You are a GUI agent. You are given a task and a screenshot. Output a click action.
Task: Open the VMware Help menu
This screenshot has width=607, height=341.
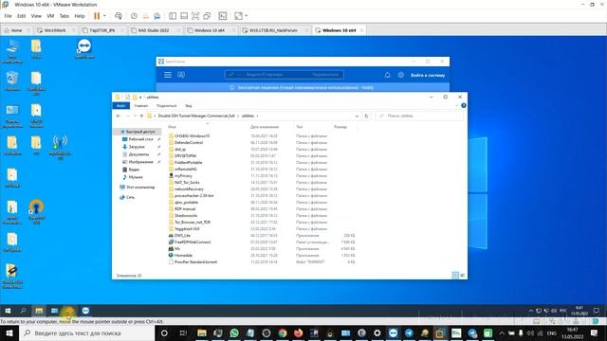click(x=80, y=16)
